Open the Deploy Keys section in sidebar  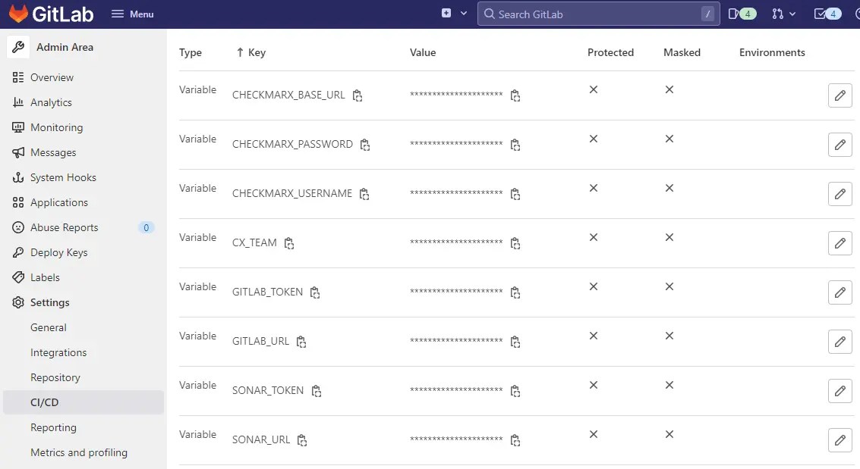[x=60, y=252]
